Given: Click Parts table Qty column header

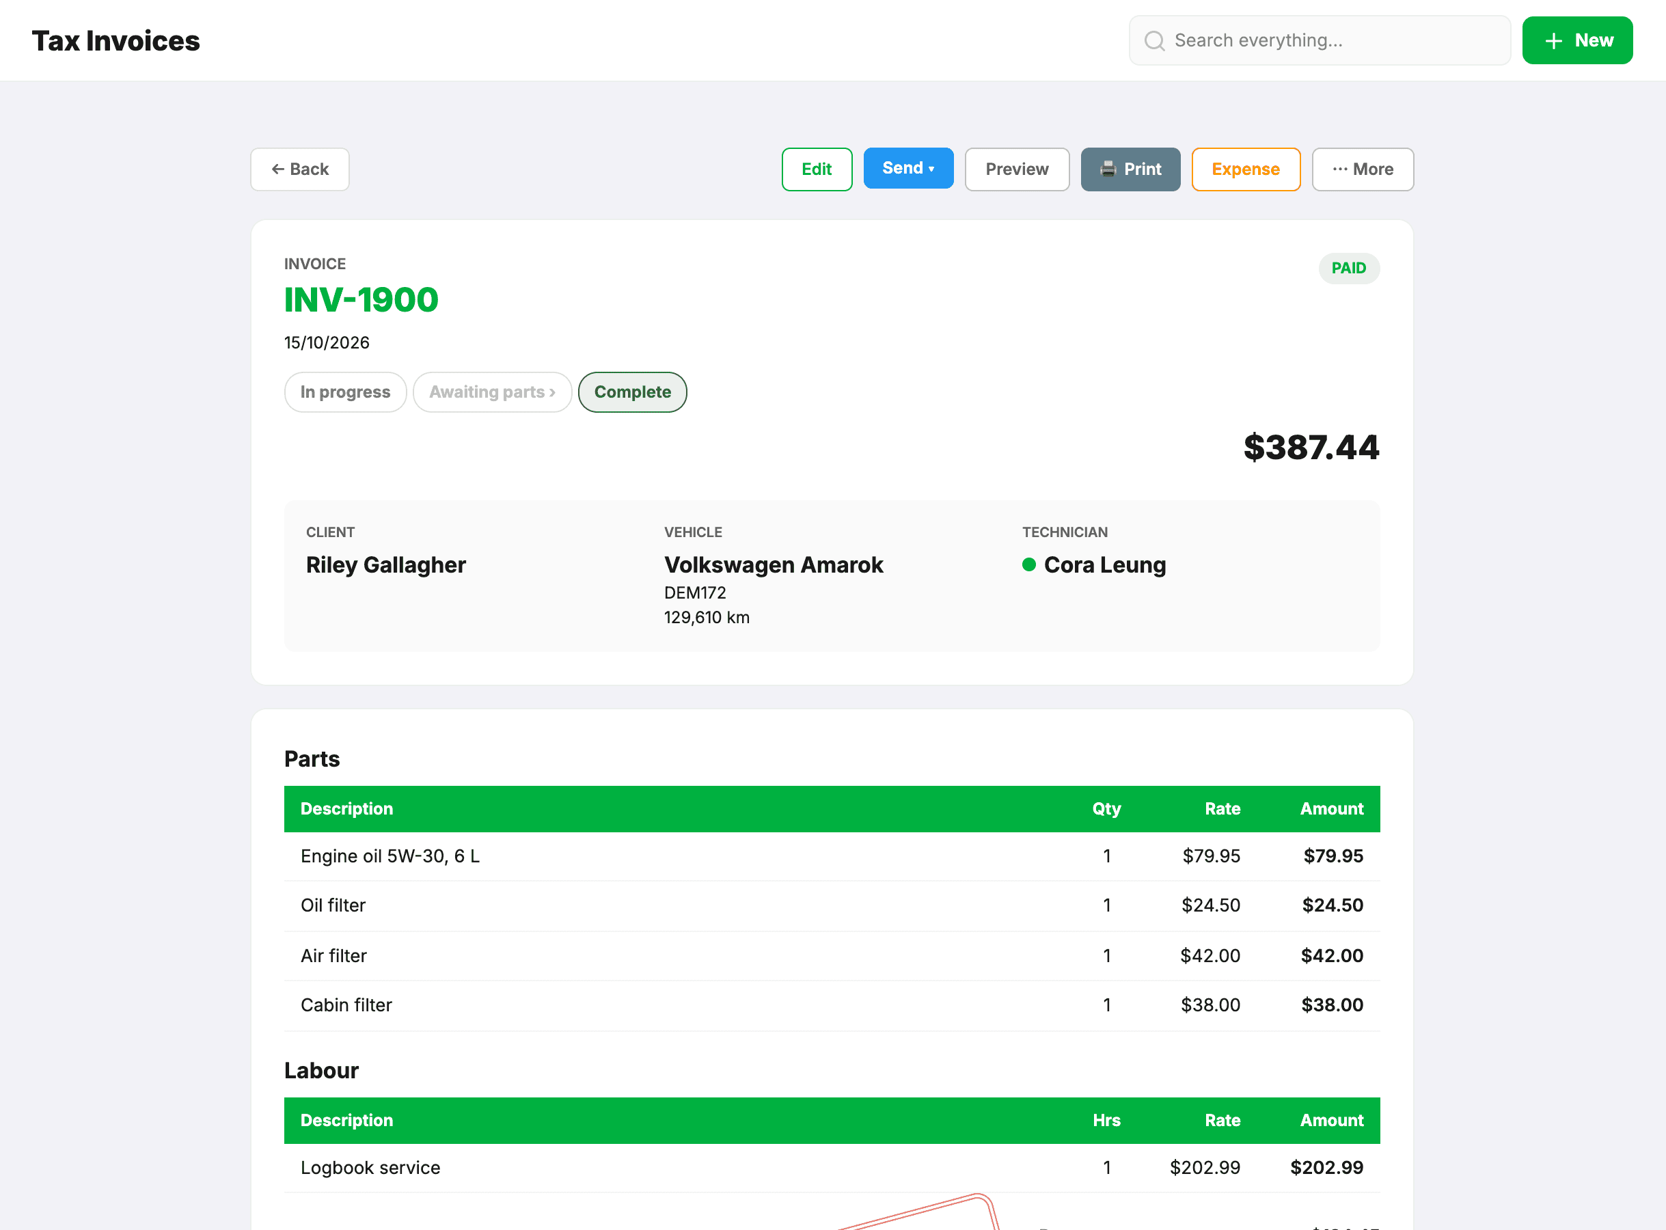Looking at the screenshot, I should [x=1106, y=808].
